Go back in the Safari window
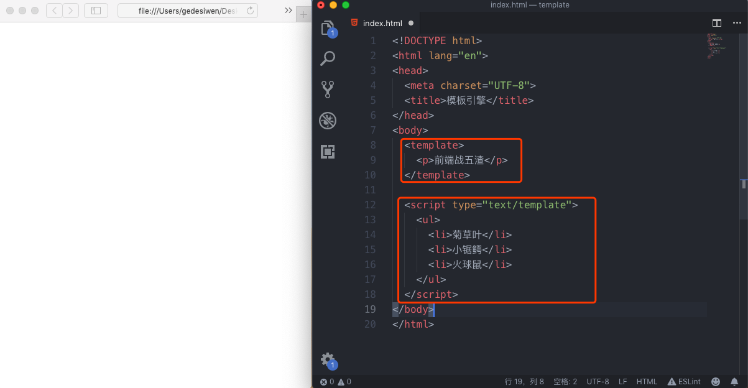The height and width of the screenshot is (388, 748). click(x=54, y=11)
